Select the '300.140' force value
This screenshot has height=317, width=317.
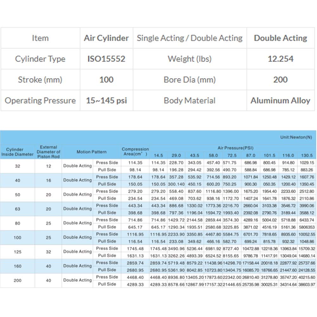tap(176, 184)
